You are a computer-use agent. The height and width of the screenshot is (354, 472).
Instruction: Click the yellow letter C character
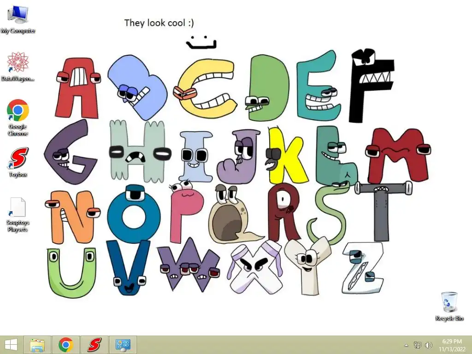[x=205, y=88]
